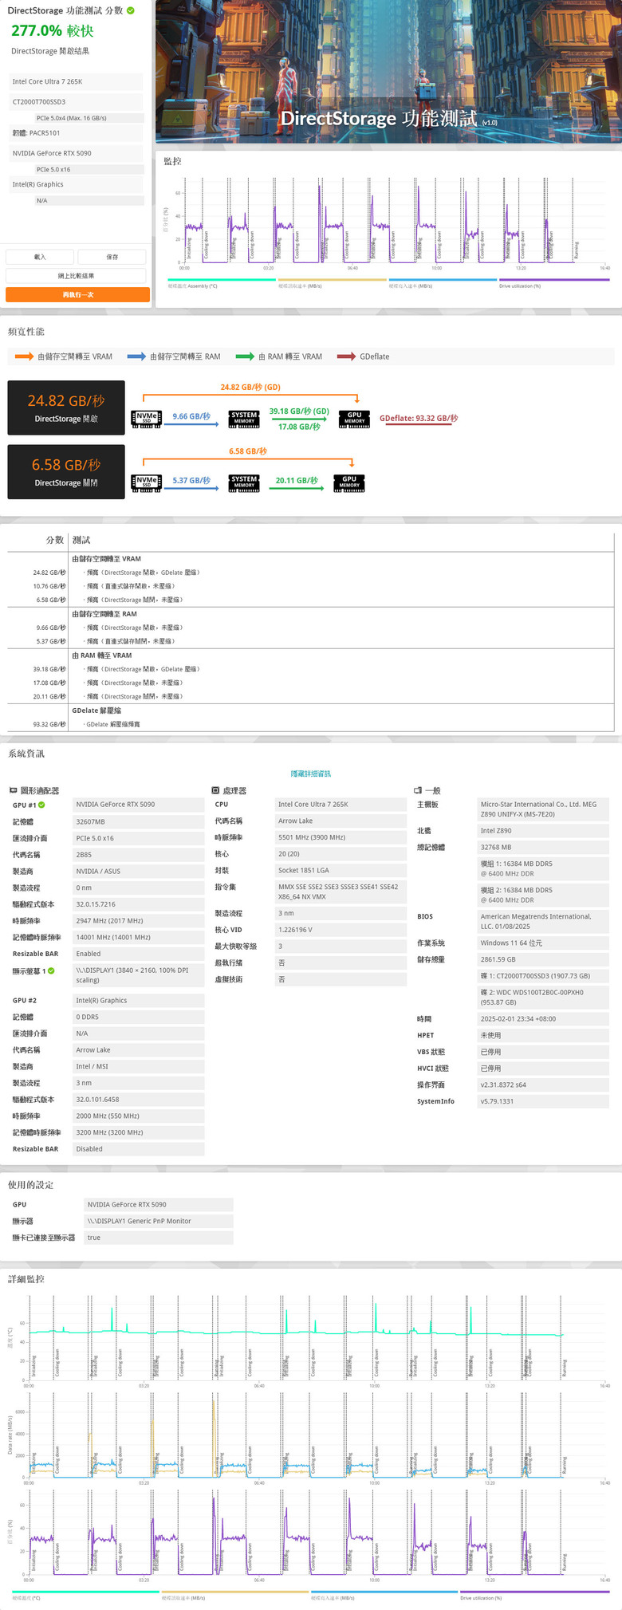This screenshot has width=622, height=1610.
Task: Click the graphics adapter (圖形適配器) section icon
Action: [x=13, y=790]
